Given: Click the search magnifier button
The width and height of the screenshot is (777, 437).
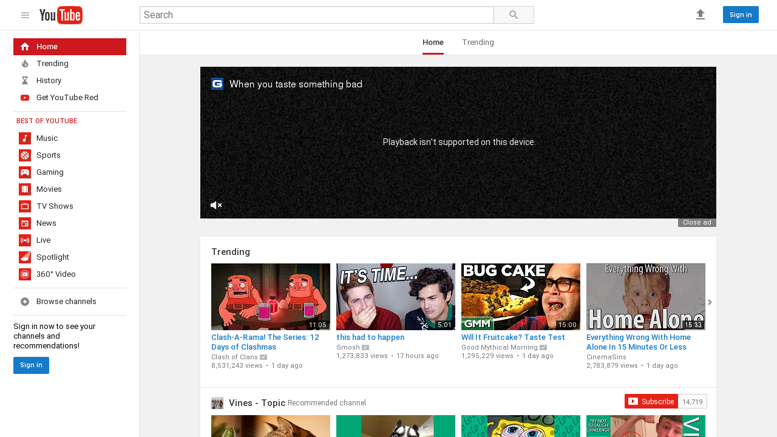Looking at the screenshot, I should 514,15.
